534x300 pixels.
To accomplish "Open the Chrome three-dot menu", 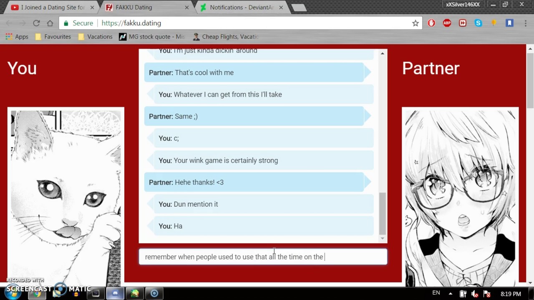I will [525, 23].
